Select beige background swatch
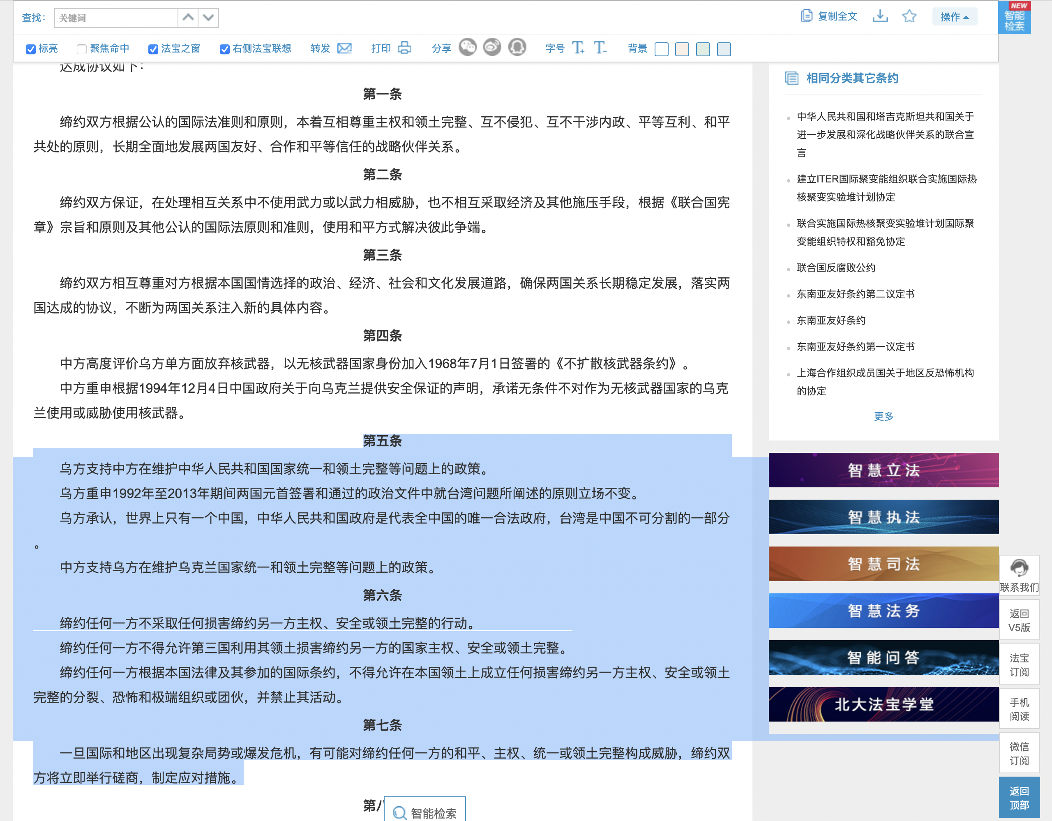 pos(682,49)
